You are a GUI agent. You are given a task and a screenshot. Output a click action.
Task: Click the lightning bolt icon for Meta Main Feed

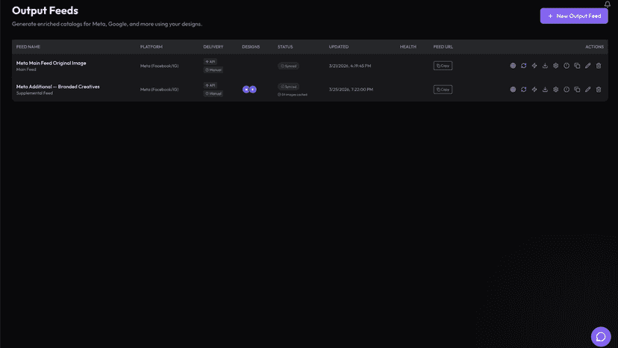pos(534,66)
